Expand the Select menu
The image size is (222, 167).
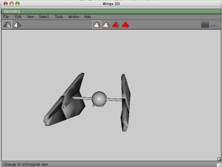pyautogui.click(x=44, y=17)
